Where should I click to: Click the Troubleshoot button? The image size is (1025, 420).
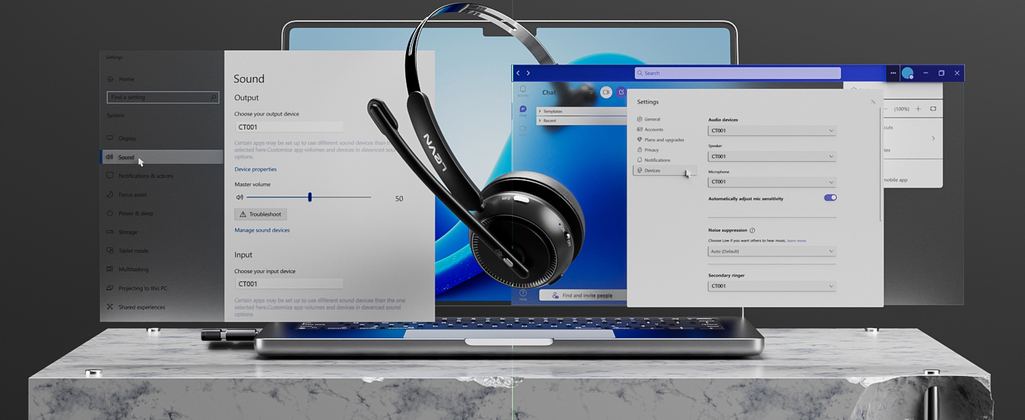click(x=260, y=214)
